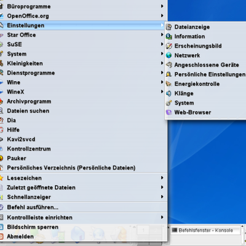Launch Kavi2svcd from the menu

(x=83, y=140)
